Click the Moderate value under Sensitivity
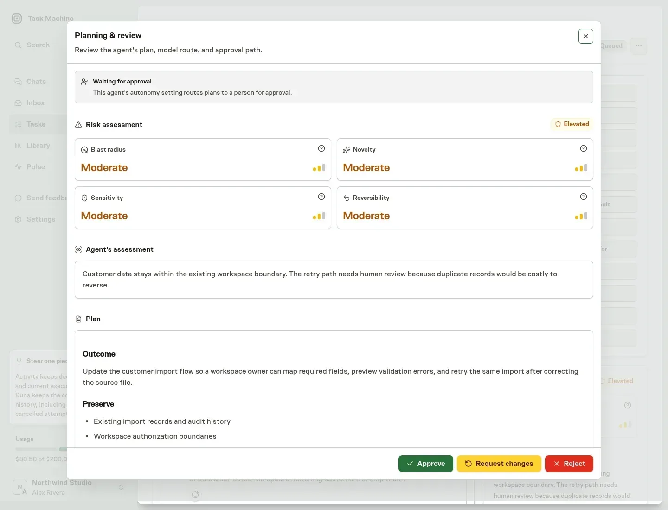668x510 pixels. (x=104, y=216)
